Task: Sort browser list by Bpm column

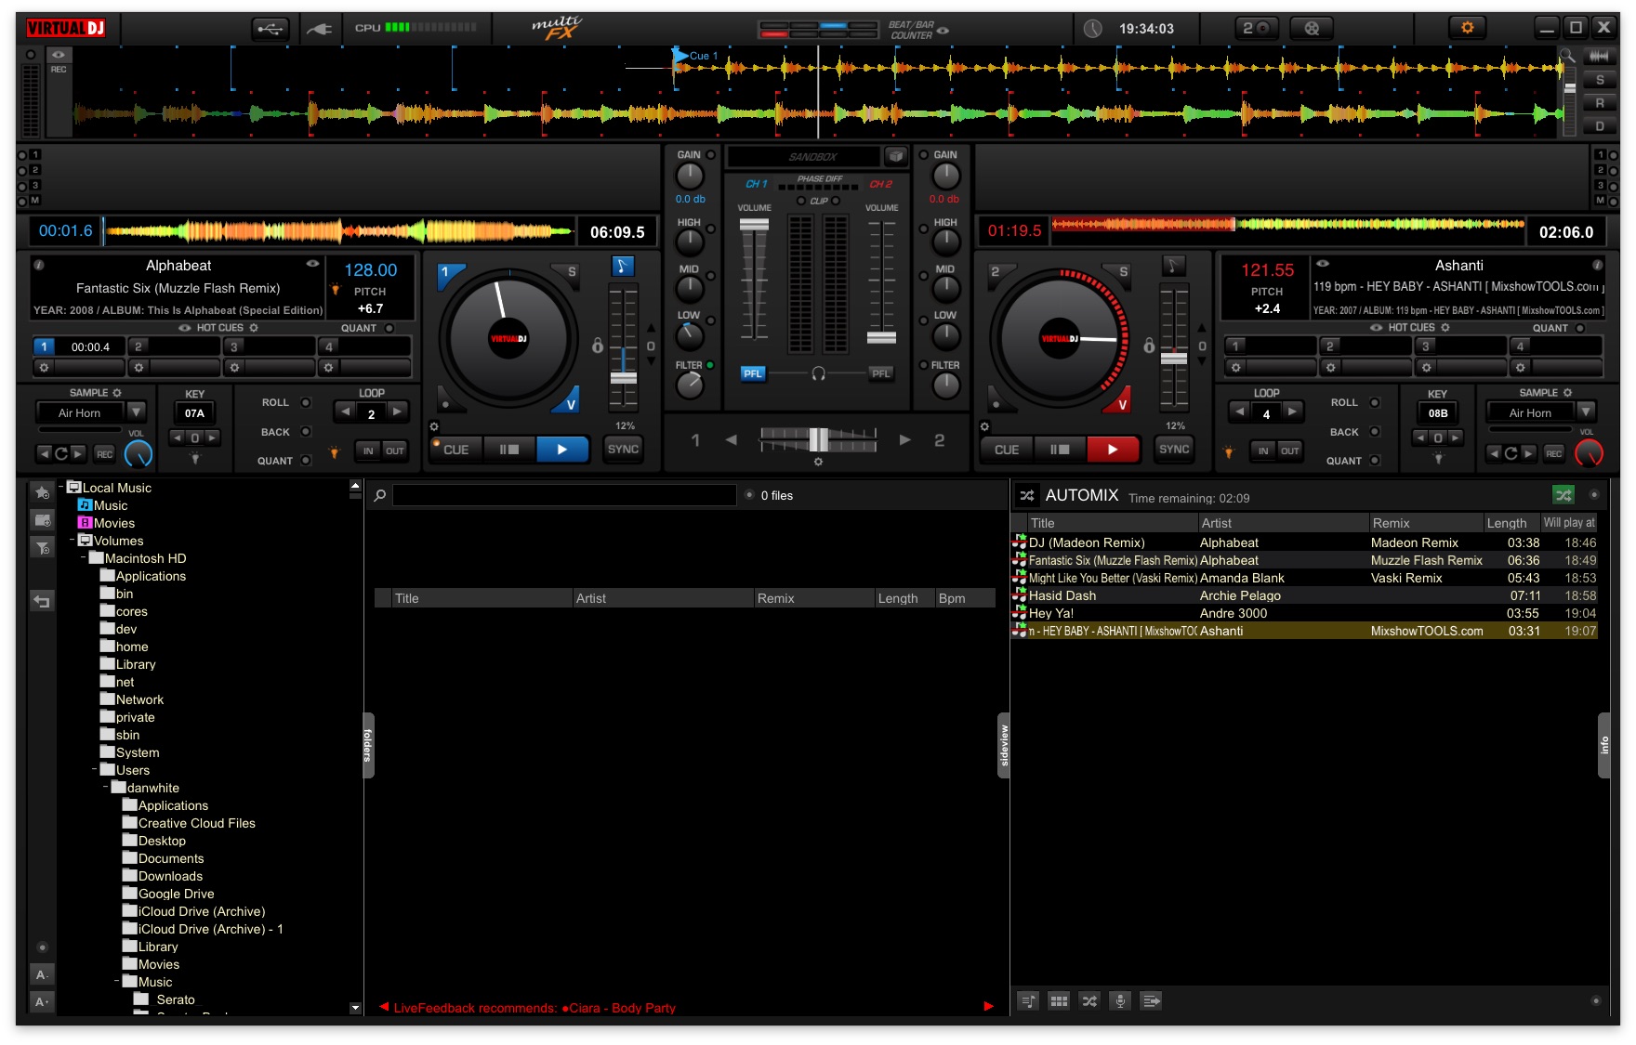Action: (x=965, y=598)
